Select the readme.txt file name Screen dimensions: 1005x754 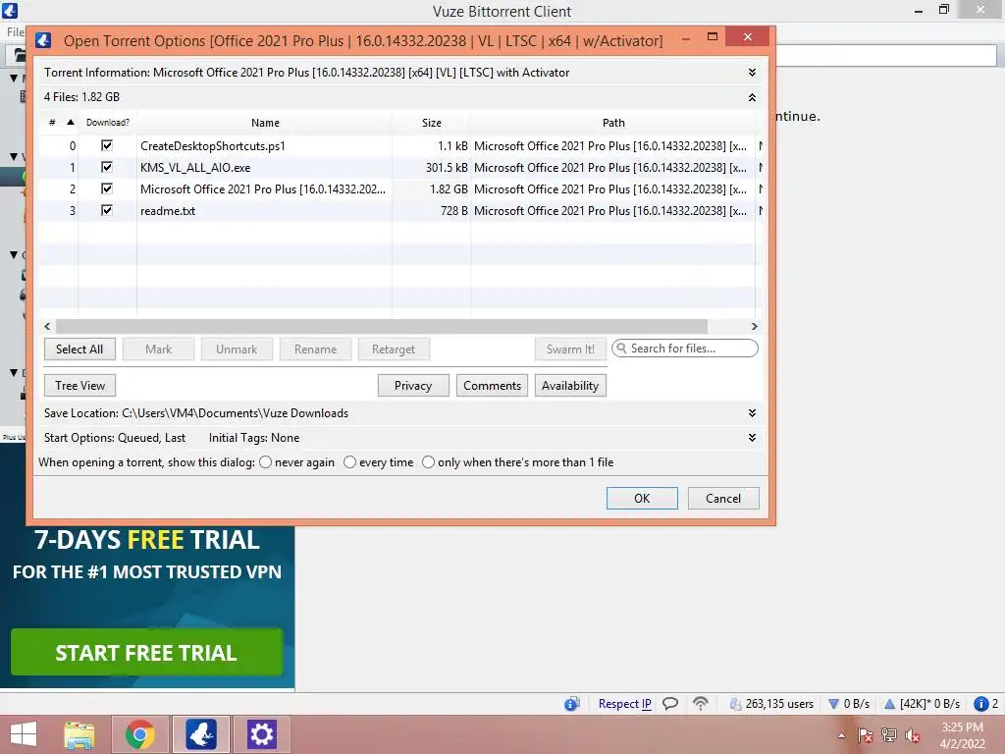167,210
